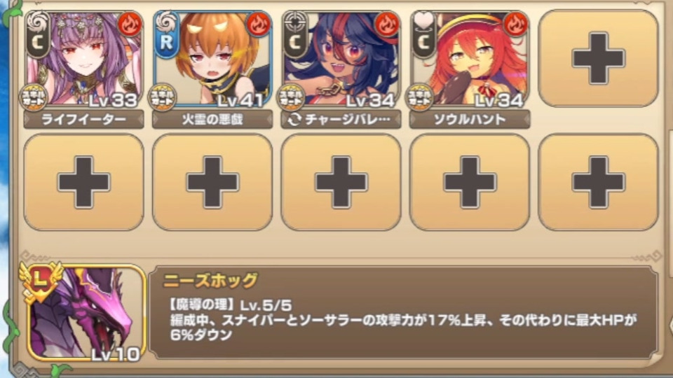Select the purple-haired Lv33 character portrait
673x378 pixels.
(84, 59)
